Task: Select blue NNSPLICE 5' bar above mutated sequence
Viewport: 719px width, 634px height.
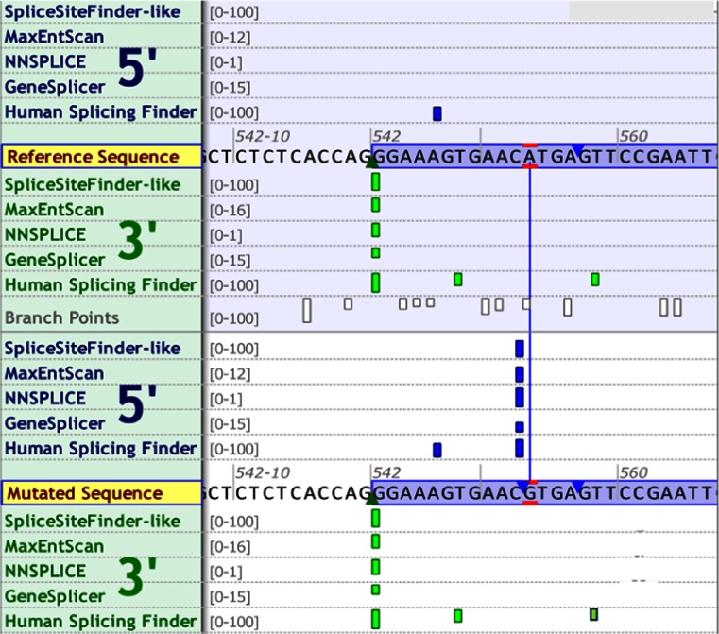Action: point(519,399)
